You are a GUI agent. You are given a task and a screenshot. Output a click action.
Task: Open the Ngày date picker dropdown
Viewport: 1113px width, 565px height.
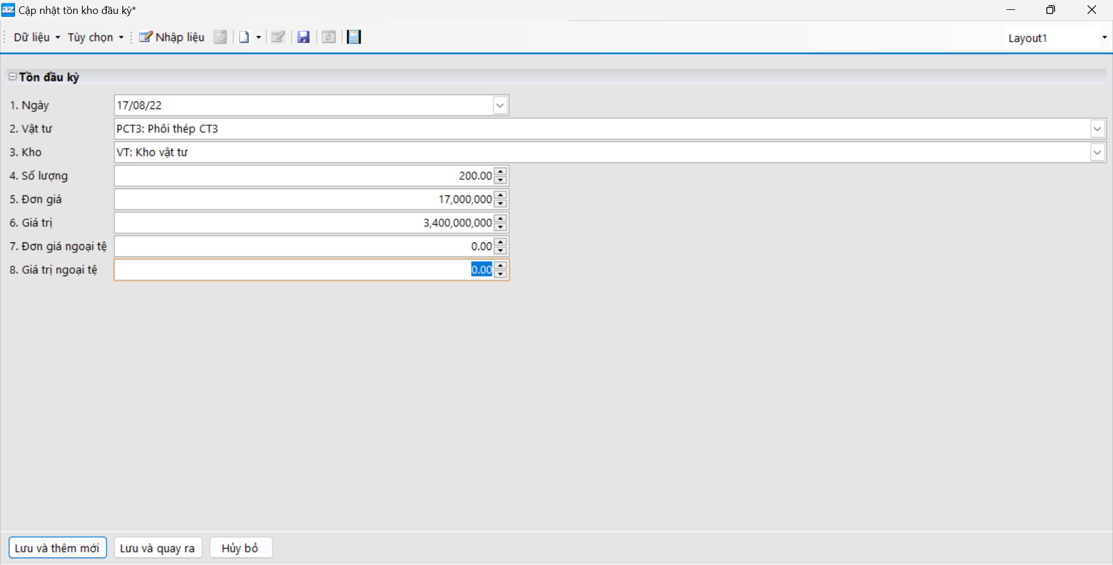coord(500,106)
